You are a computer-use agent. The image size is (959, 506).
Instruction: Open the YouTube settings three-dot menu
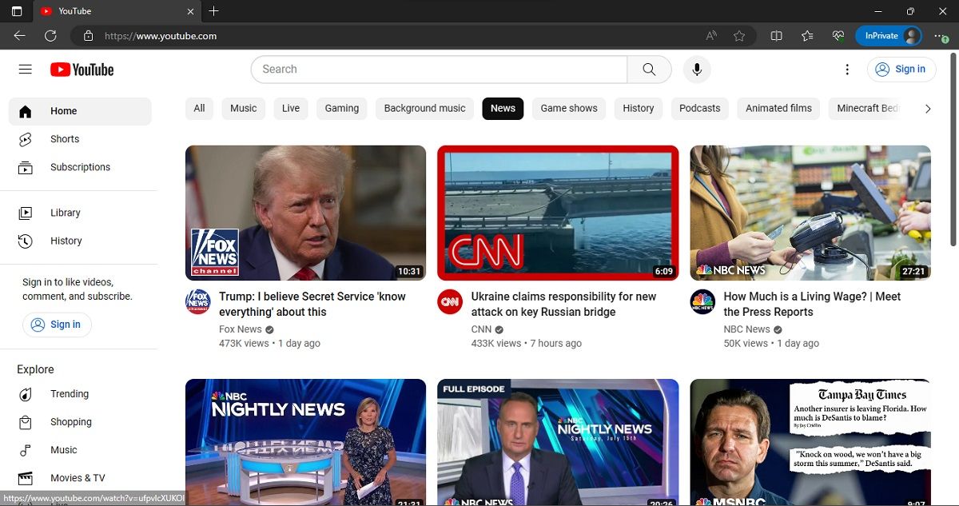pyautogui.click(x=847, y=70)
